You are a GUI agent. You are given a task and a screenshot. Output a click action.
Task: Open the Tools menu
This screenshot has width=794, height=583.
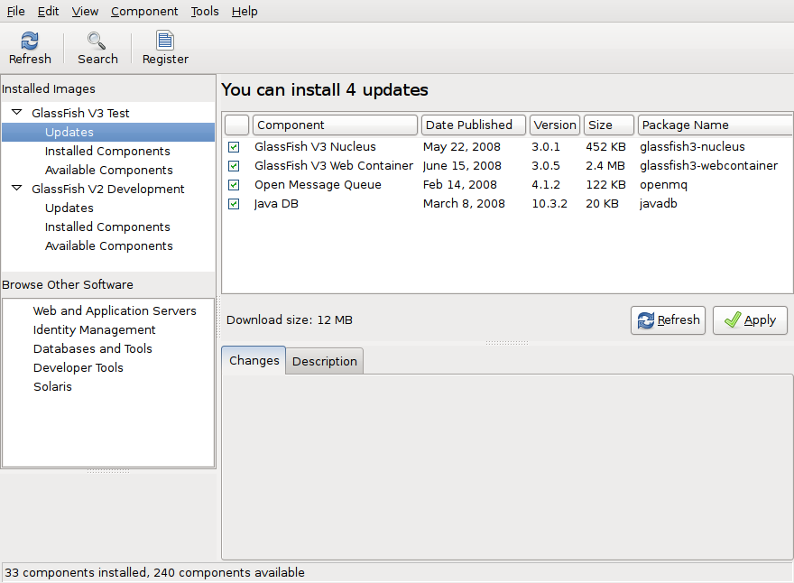(x=205, y=12)
